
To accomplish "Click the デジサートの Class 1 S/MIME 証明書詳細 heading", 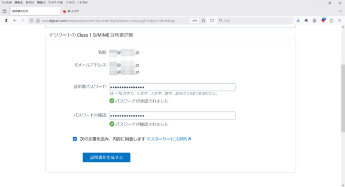I will coord(91,35).
